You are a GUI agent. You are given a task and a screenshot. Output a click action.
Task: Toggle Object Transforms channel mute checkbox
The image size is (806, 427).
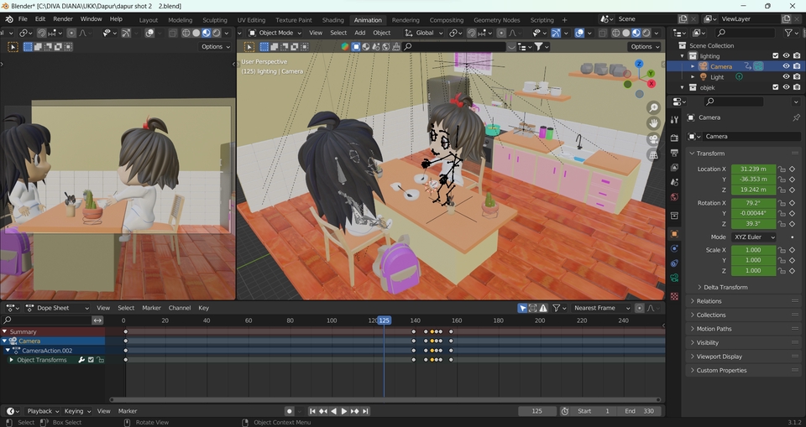(91, 360)
